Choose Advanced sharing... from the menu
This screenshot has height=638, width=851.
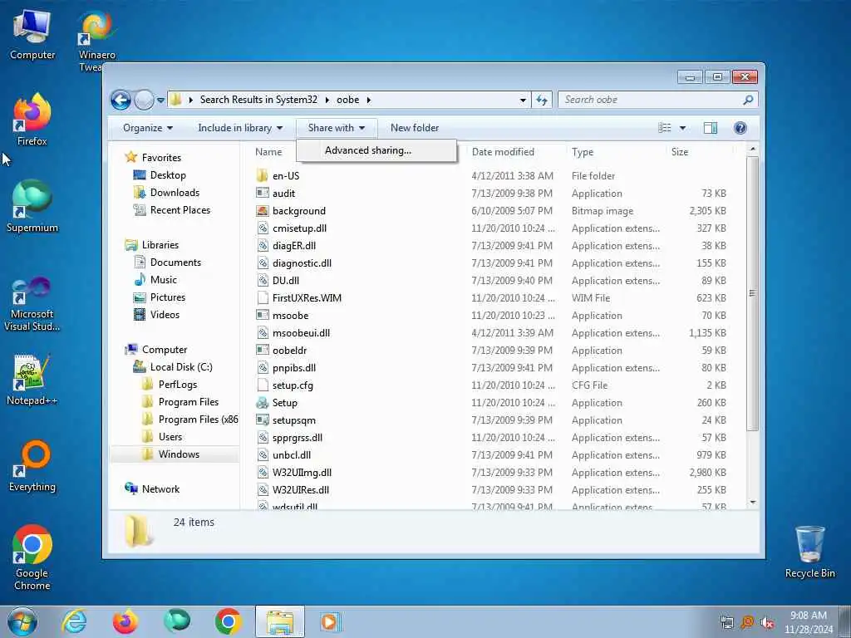pos(376,150)
